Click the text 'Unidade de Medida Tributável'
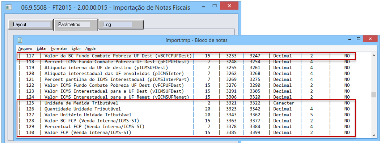381x143 pixels. pos(81,103)
